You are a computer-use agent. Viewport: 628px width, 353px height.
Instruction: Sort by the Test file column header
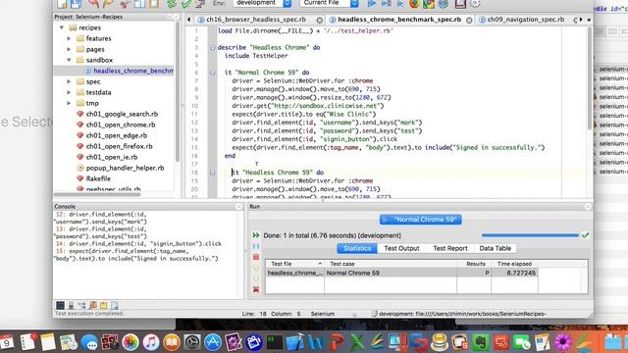coord(294,264)
